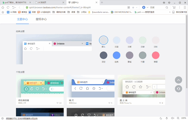
Task: Open the soundwire server bookmark
Action: [99, 12]
